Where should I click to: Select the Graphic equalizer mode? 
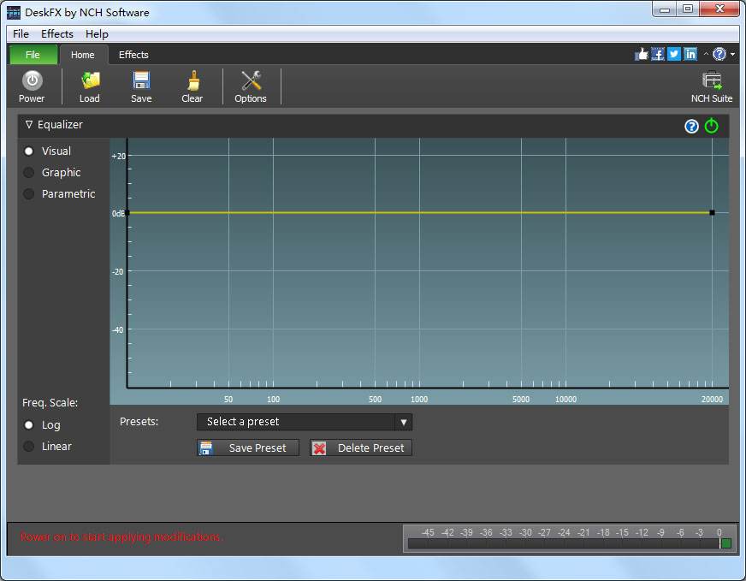coord(29,172)
